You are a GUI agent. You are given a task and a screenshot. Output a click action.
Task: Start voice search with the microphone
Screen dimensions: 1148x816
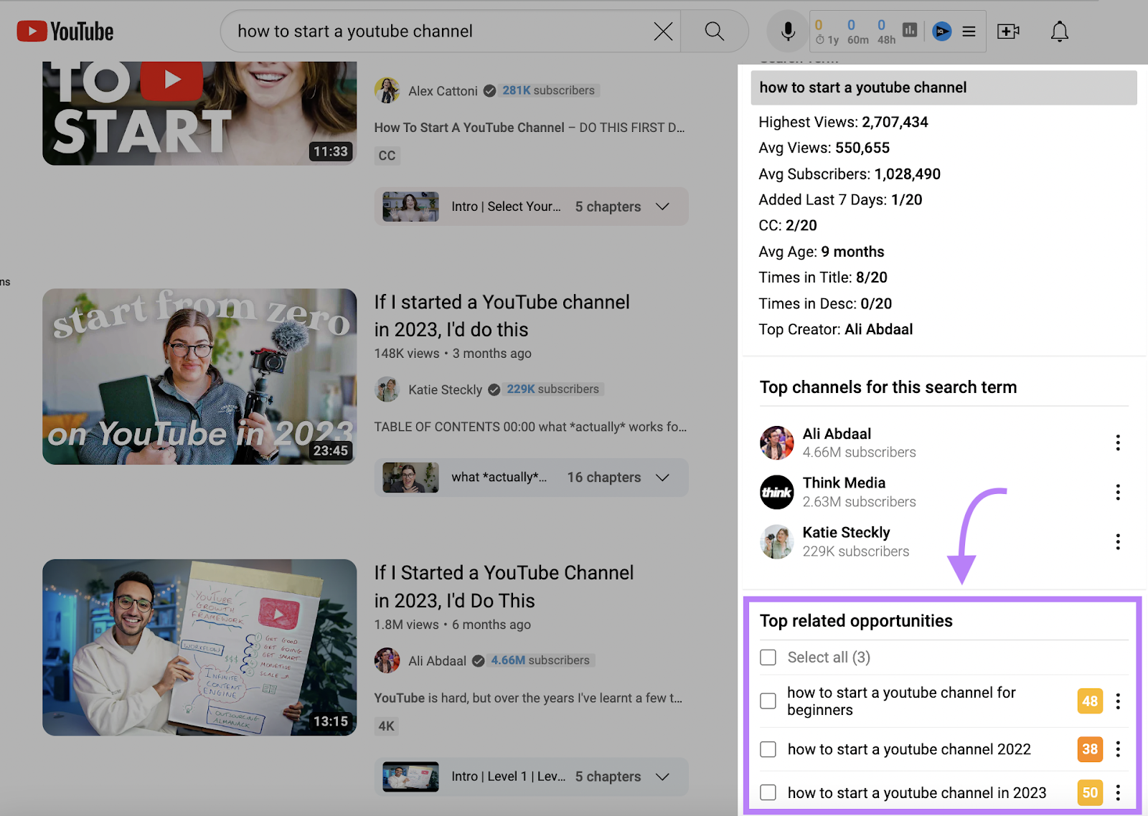[788, 32]
